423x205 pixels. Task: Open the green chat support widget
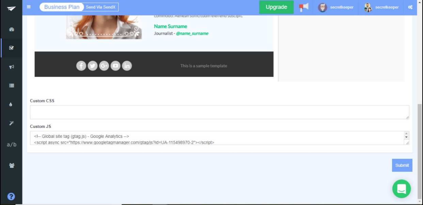point(402,189)
